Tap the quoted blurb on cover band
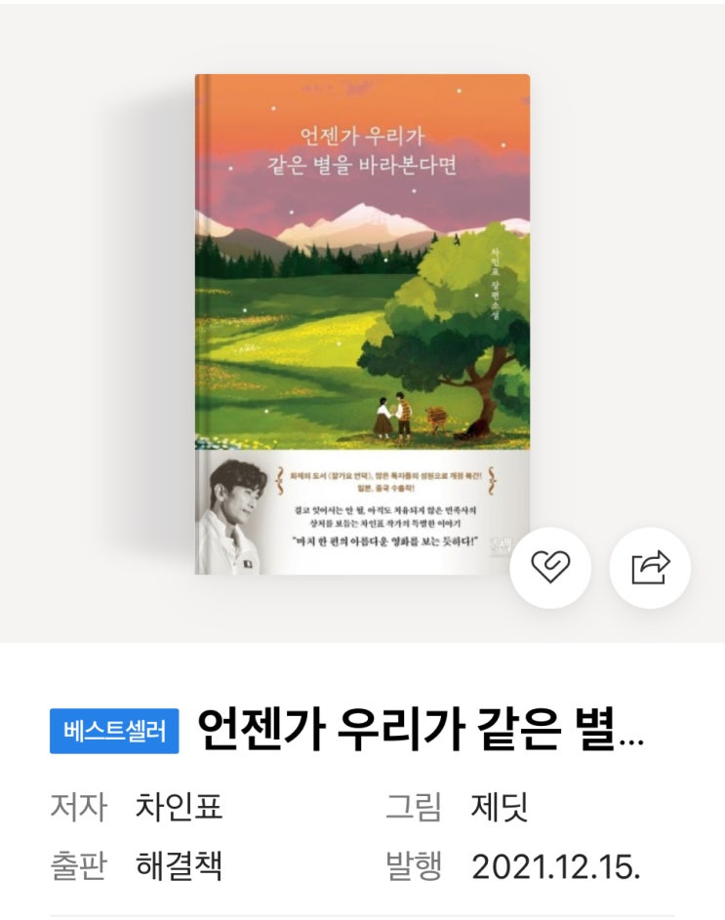Image resolution: width=725 pixels, height=920 pixels. (x=385, y=540)
